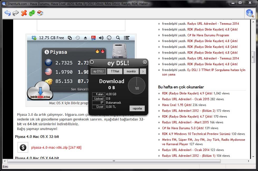Open the globe search icon in toolbar
The width and height of the screenshot is (258, 171).
[250, 13]
